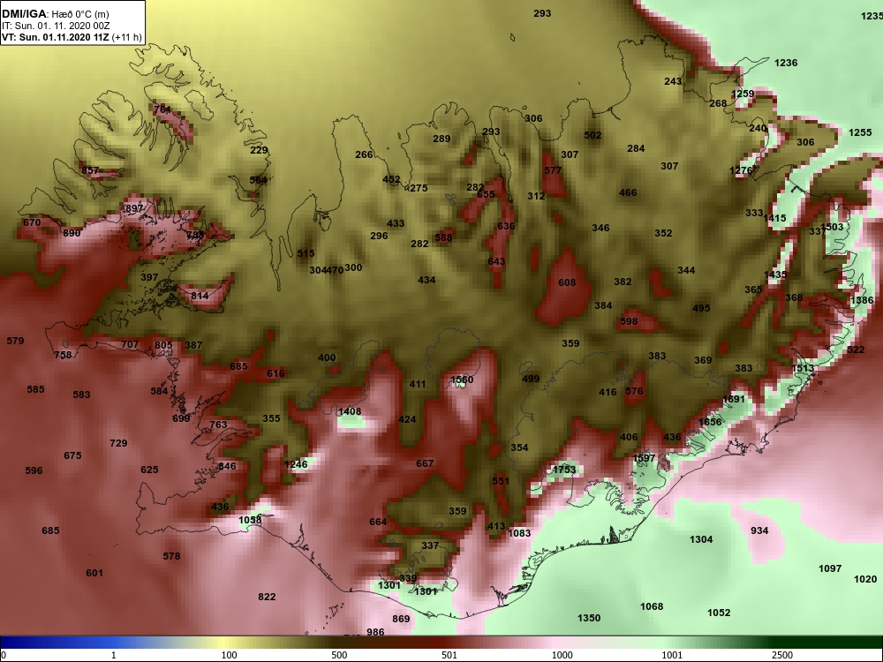Image resolution: width=883 pixels, height=662 pixels.
Task: Click the map value '758'
Action: pyautogui.click(x=63, y=355)
